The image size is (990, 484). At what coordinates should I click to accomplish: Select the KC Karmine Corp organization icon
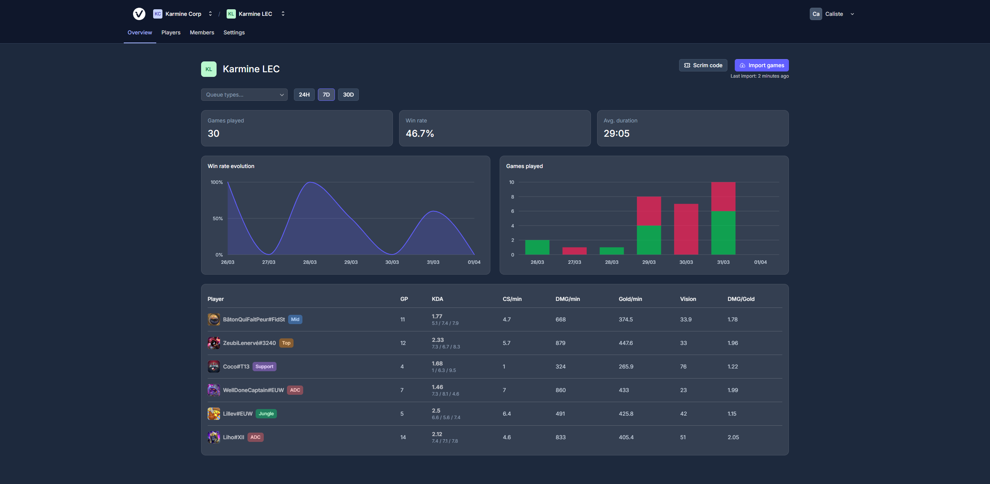157,14
